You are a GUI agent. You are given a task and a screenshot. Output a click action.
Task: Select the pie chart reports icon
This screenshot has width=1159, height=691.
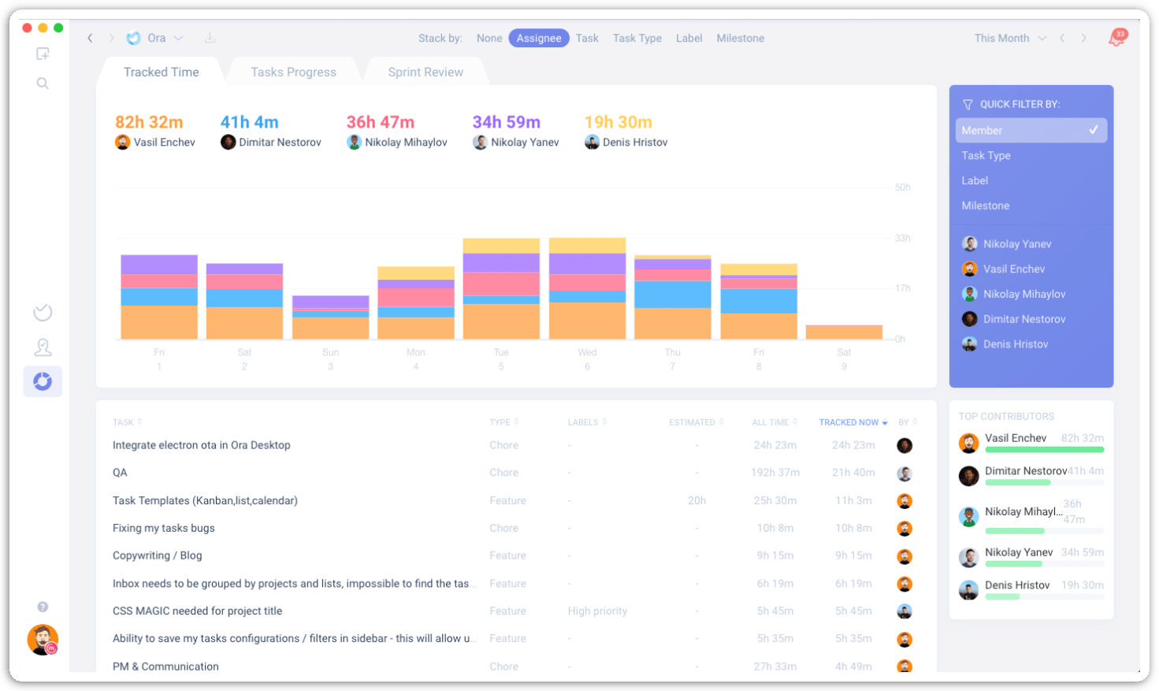click(x=43, y=381)
